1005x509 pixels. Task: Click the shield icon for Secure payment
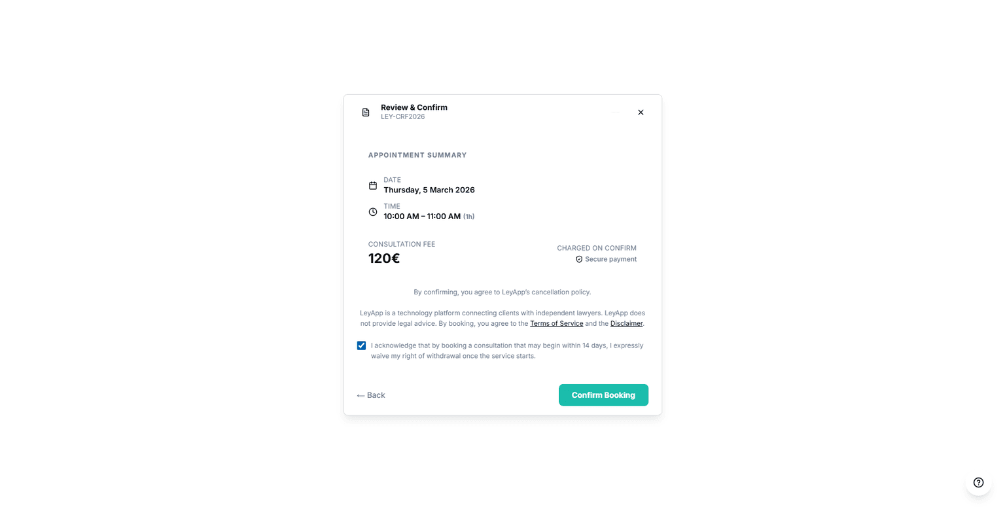578,259
